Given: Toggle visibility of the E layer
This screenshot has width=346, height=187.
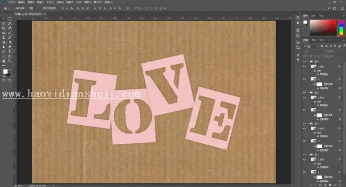Looking at the screenshot, I should (x=305, y=79).
